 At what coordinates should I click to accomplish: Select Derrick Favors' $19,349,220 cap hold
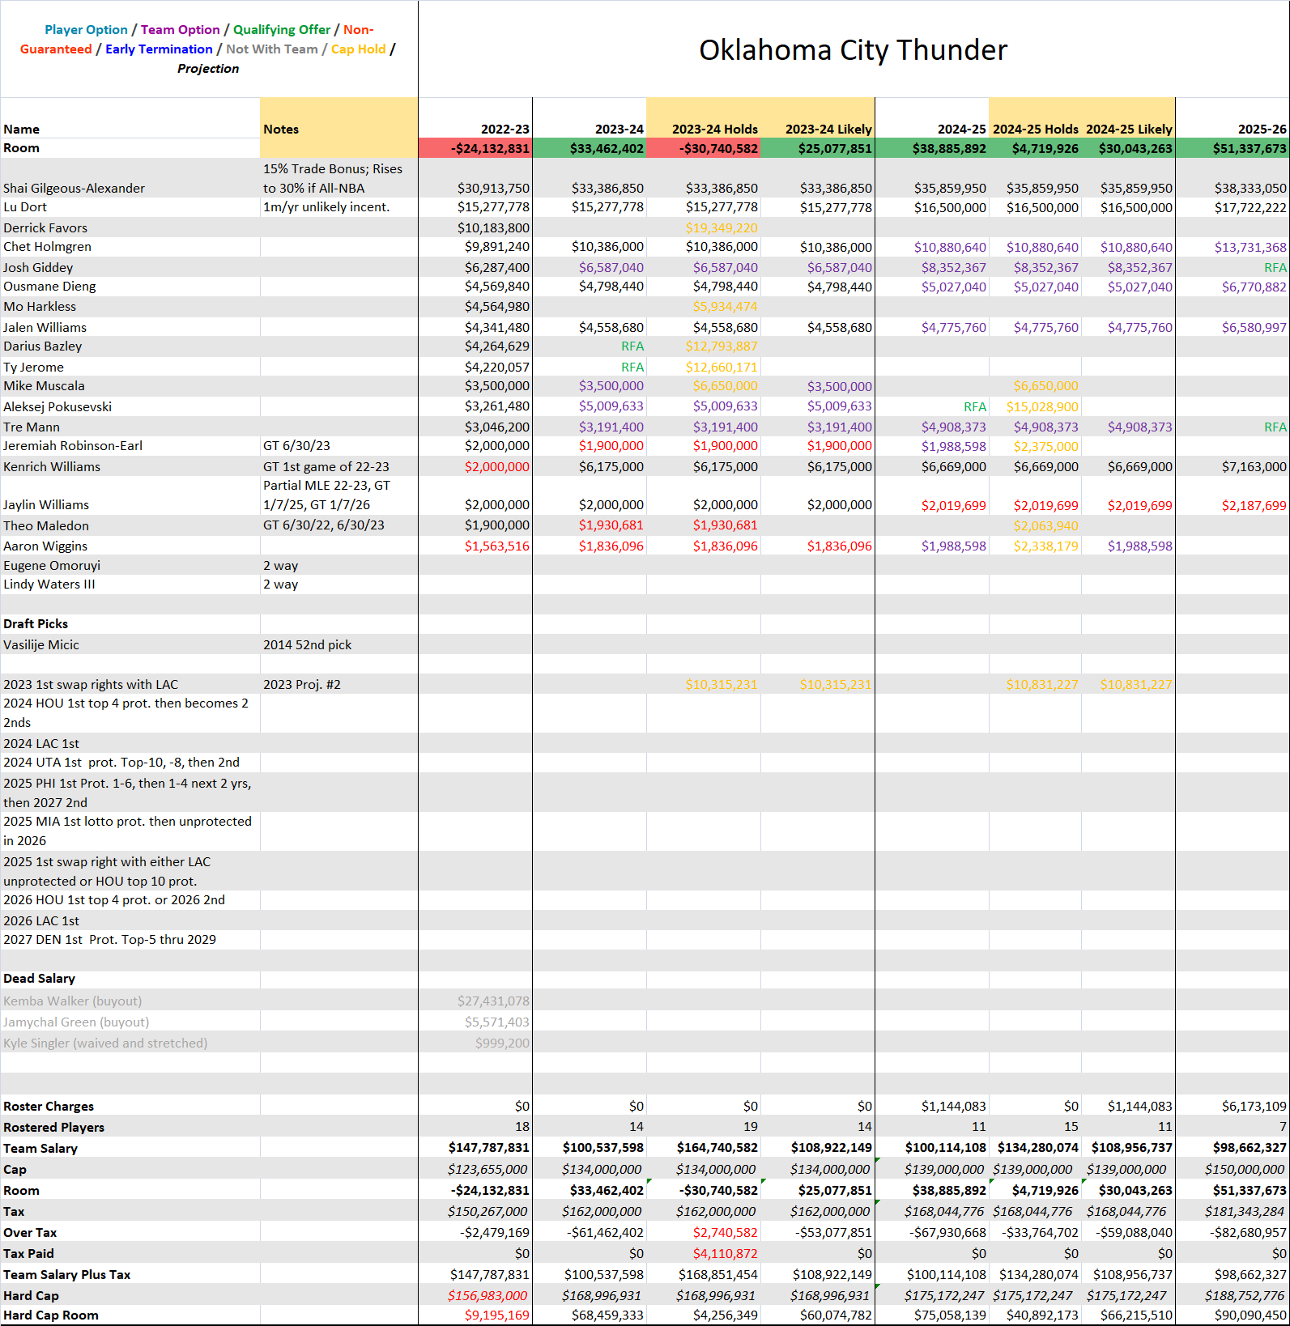pos(722,227)
